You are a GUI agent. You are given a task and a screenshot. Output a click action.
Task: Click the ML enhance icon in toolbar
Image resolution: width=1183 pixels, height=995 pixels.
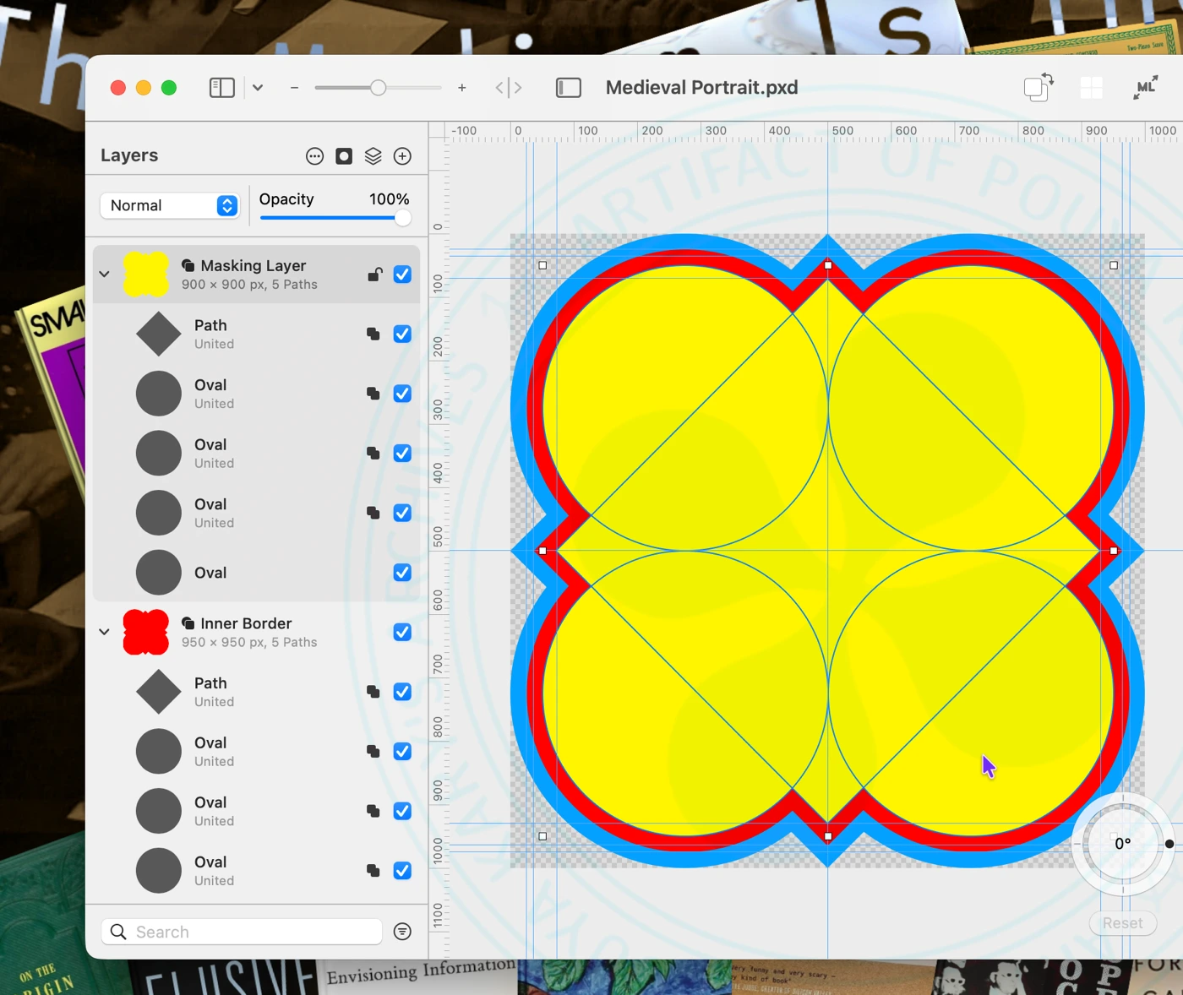tap(1145, 87)
